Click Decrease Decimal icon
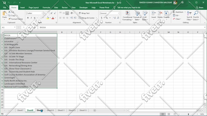This screenshot has height=116, width=207. tap(118, 18)
